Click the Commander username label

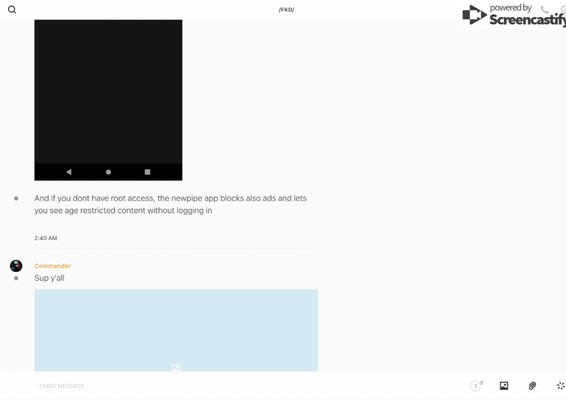click(53, 266)
